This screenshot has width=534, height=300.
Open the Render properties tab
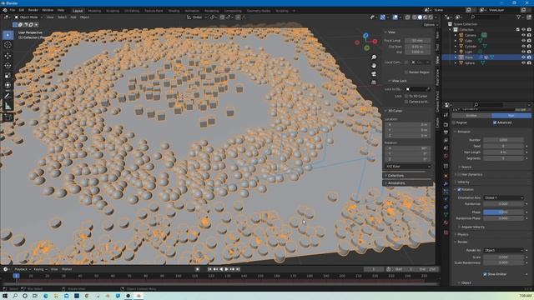(x=446, y=125)
